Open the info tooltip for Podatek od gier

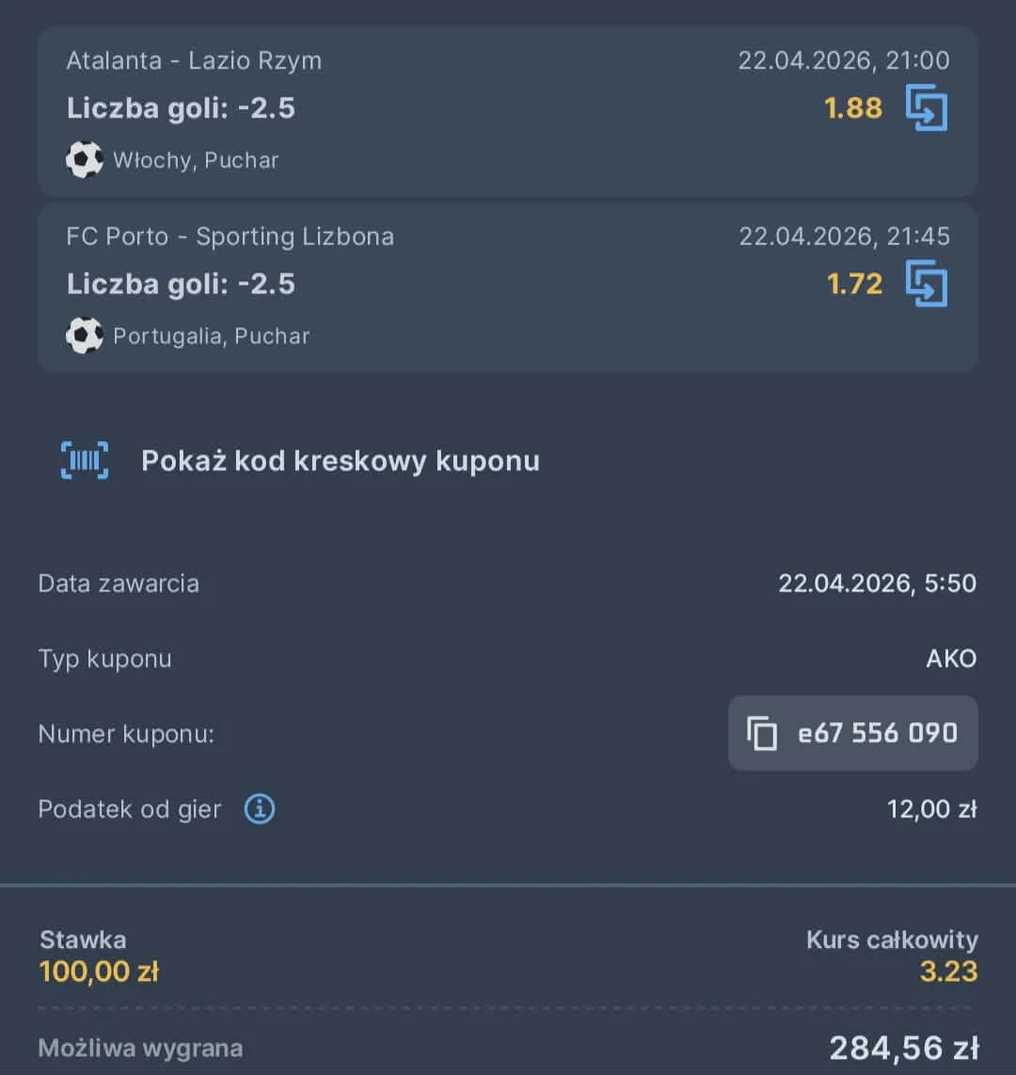coord(260,808)
